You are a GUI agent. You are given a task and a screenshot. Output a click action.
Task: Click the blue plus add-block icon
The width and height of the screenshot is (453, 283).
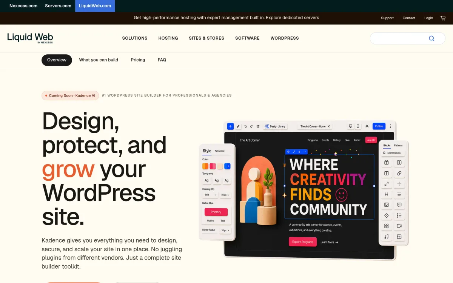(x=230, y=126)
